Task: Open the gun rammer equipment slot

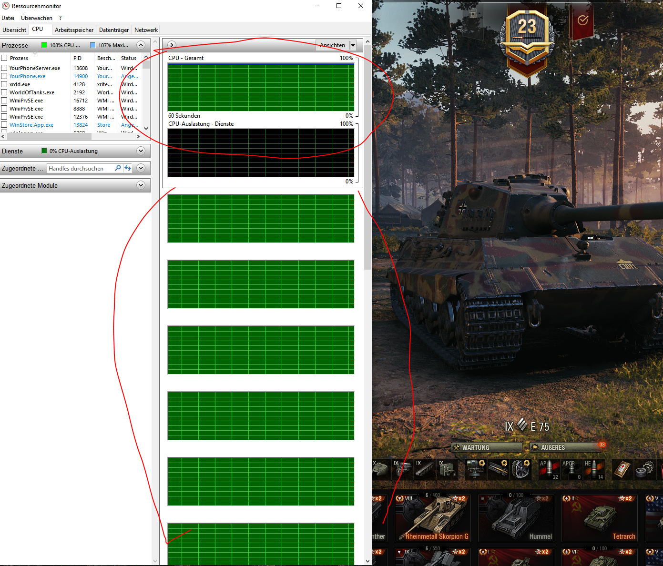Action: 499,469
